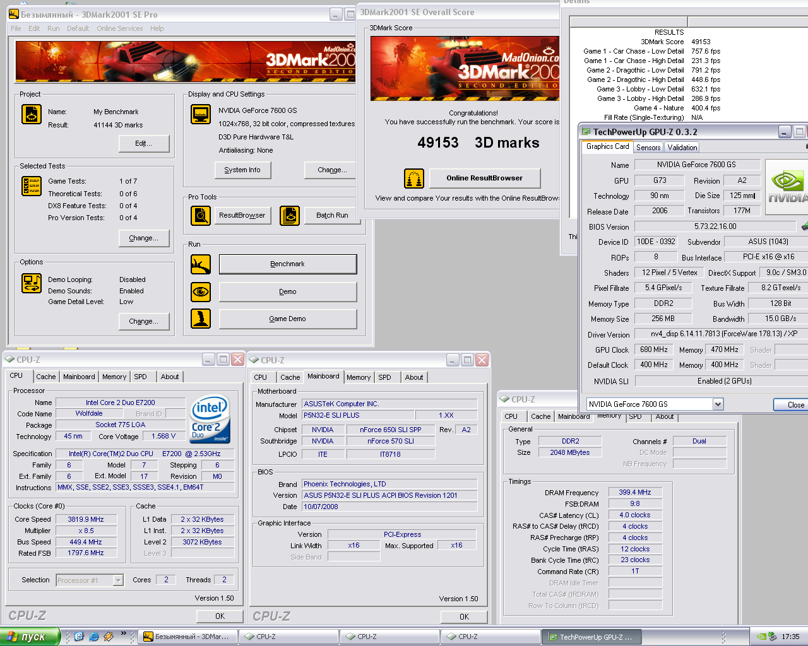
Task: Click the GPU-Z title bar icon
Action: pos(586,132)
